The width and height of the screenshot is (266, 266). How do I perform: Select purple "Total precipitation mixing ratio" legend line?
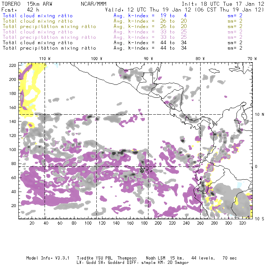point(49,37)
